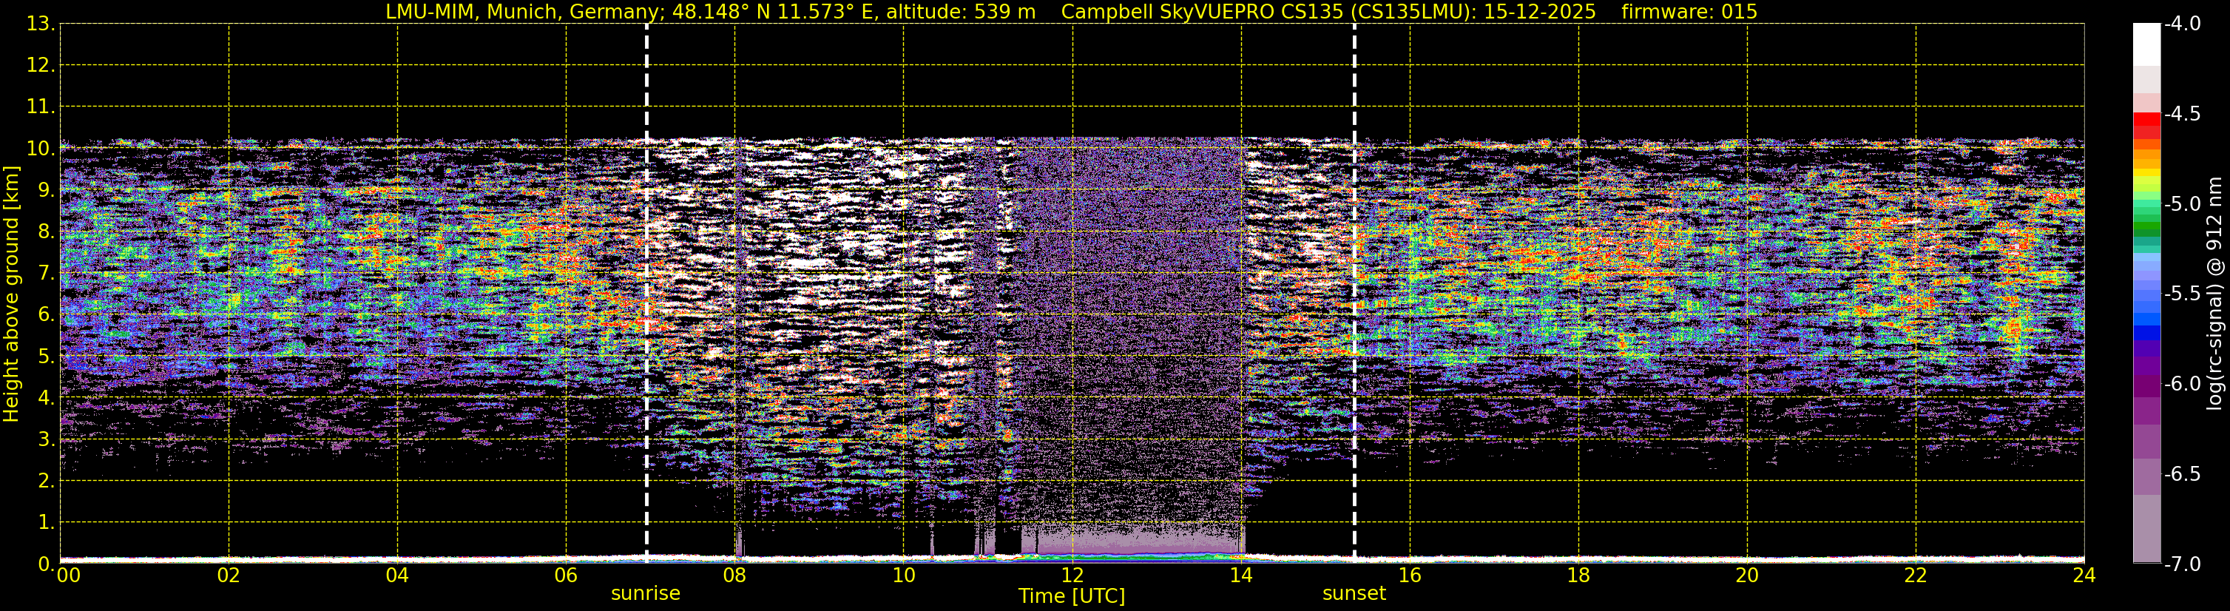Click the time axis tick '24'
The height and width of the screenshot is (611, 2230).
click(2084, 575)
